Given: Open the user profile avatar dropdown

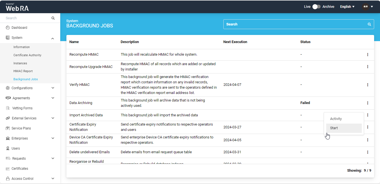Looking at the screenshot, I should pyautogui.click(x=367, y=7).
